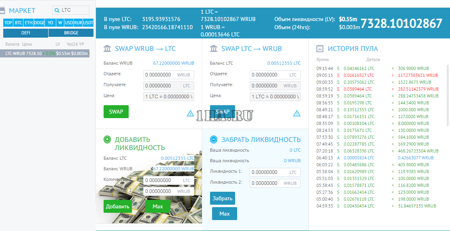Screen dimensions: 450x231
Task: Click the blue minus remove liquidity icon
Action: coord(214,140)
